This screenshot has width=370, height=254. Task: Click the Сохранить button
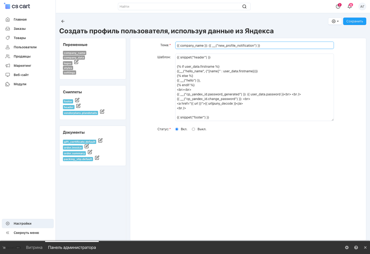[355, 21]
